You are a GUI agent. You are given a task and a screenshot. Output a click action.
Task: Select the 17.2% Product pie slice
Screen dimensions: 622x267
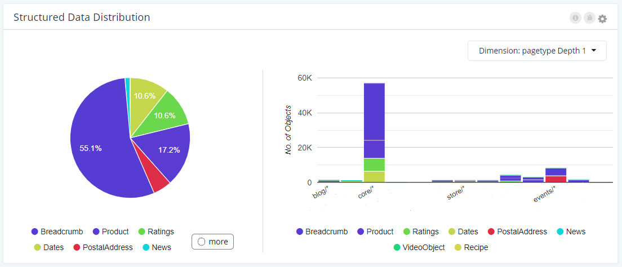coord(168,151)
